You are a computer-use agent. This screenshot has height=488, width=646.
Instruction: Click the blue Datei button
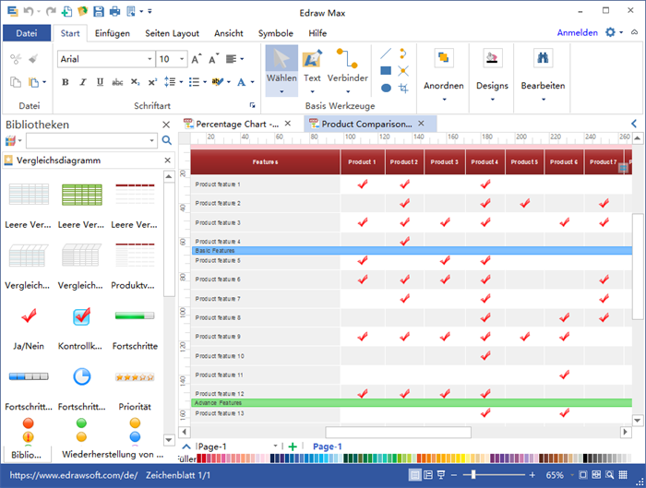(27, 33)
